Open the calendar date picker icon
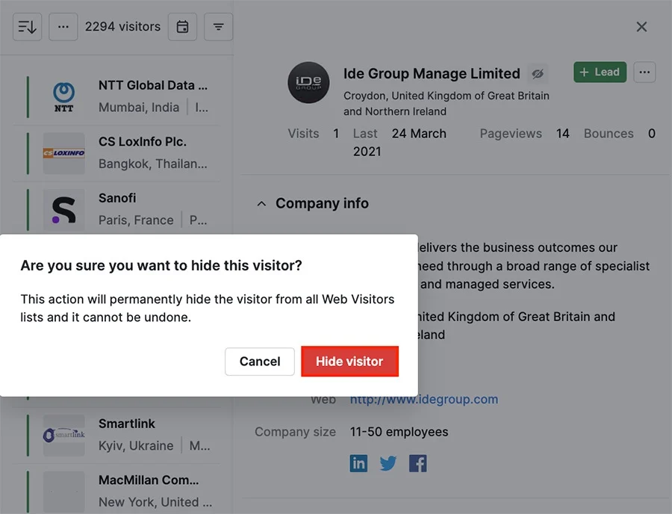Image resolution: width=672 pixels, height=514 pixels. (x=183, y=27)
